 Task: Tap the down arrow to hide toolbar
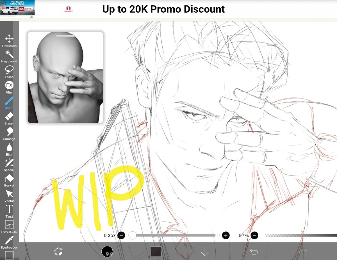coord(205,252)
